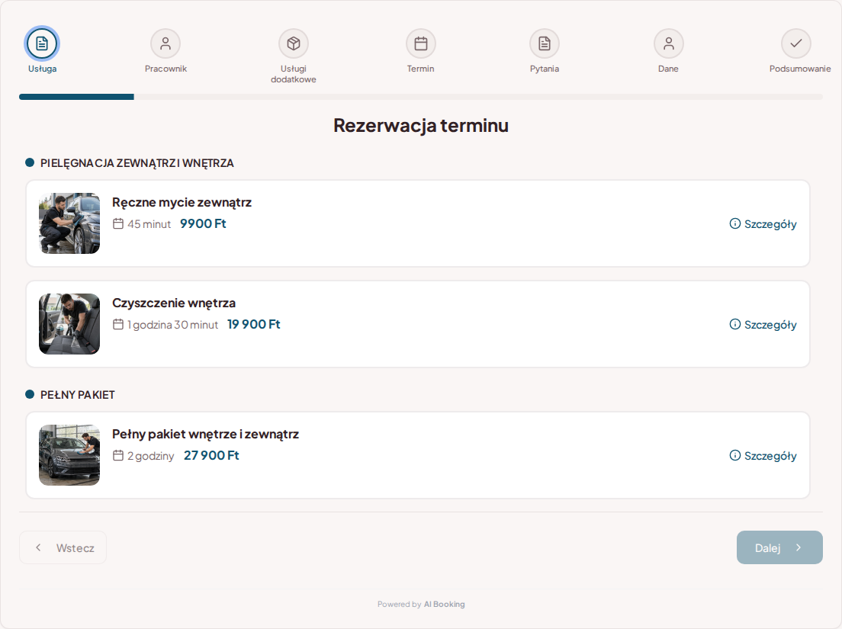Click the Termin step label
The image size is (842, 629).
click(x=420, y=69)
